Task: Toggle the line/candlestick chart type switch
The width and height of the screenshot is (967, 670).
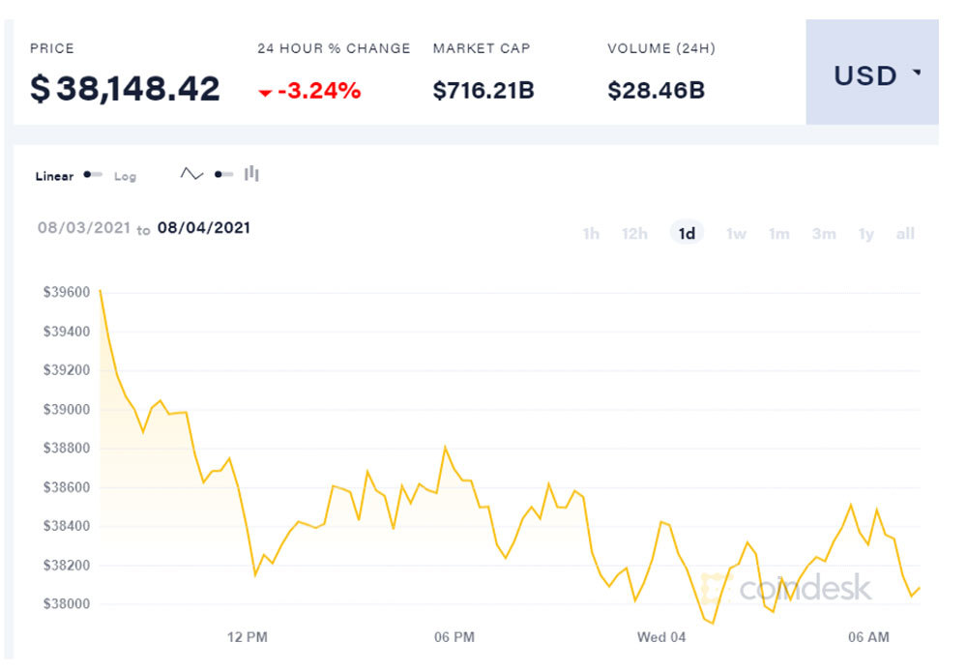Action: tap(223, 175)
